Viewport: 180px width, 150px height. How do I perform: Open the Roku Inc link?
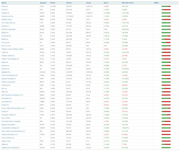[5, 92]
